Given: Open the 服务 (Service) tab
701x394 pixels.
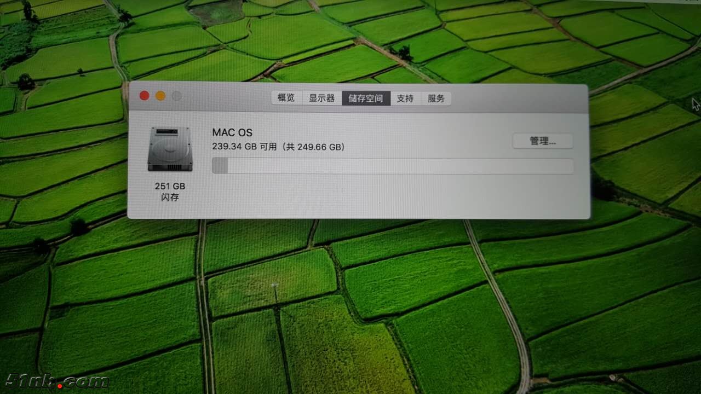Looking at the screenshot, I should coord(435,99).
